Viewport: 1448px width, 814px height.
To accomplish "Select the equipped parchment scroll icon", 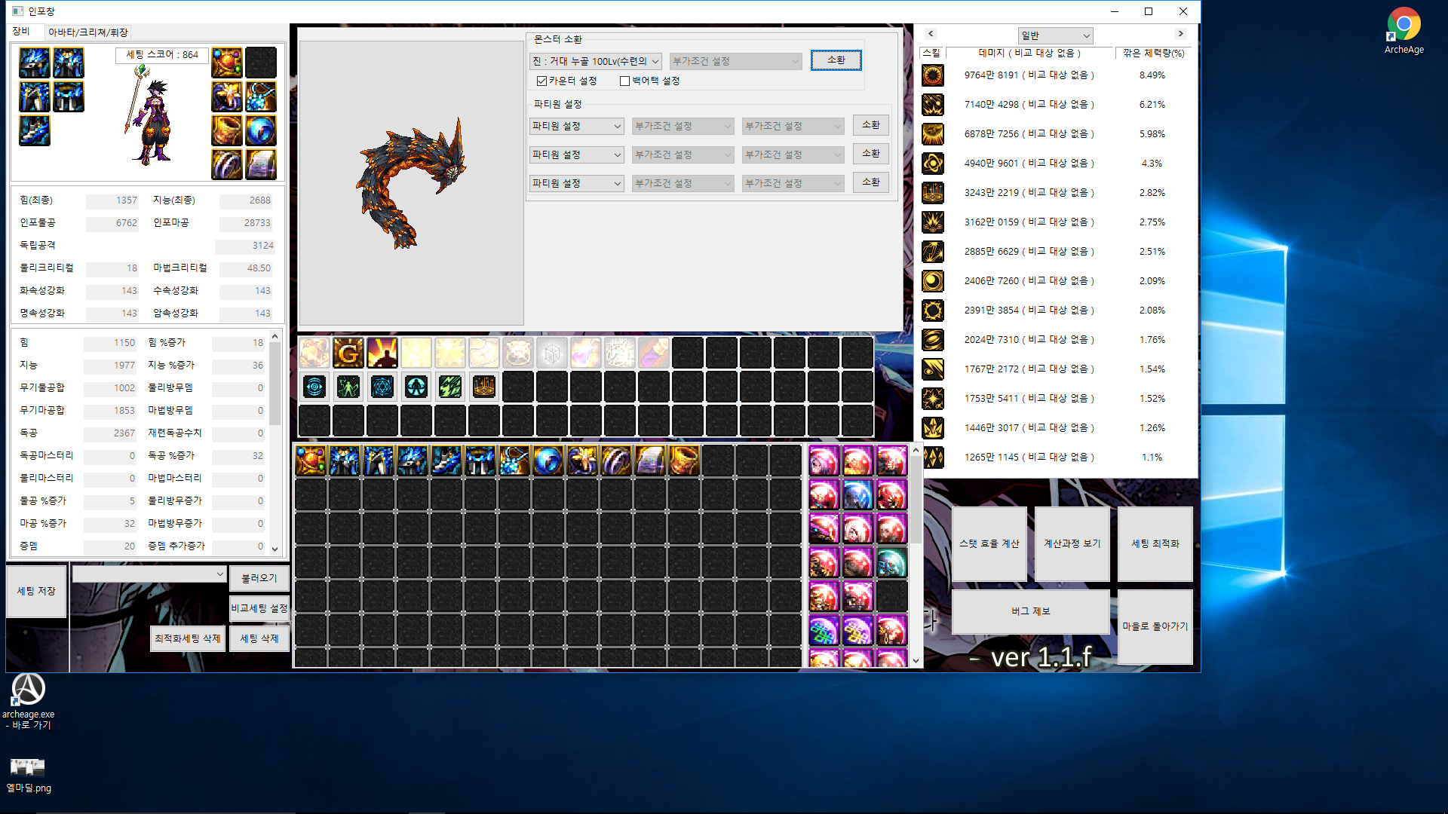I will 261,164.
